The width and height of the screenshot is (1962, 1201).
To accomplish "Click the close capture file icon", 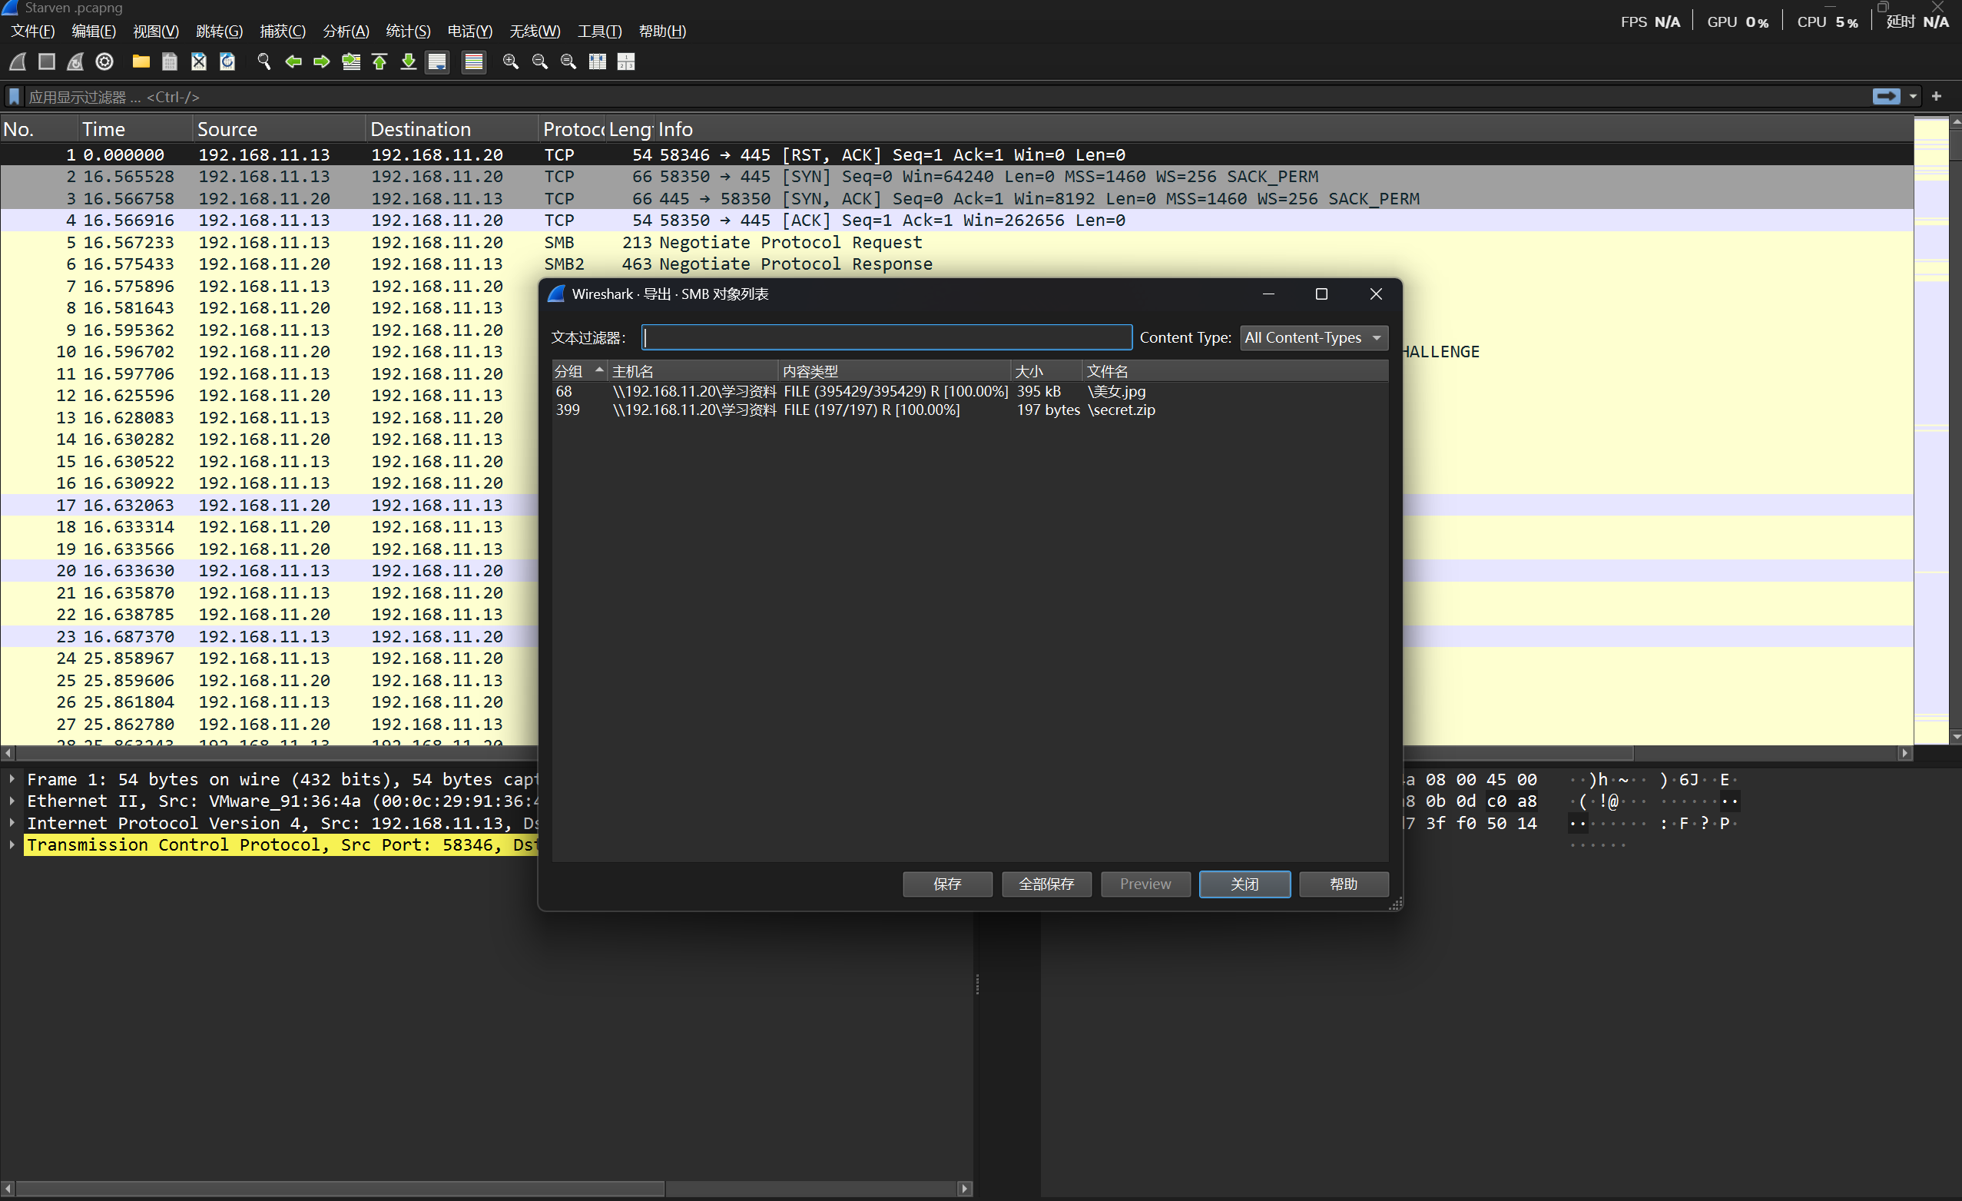I will 198,61.
